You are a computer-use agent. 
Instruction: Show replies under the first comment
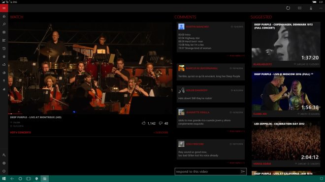click(236, 55)
